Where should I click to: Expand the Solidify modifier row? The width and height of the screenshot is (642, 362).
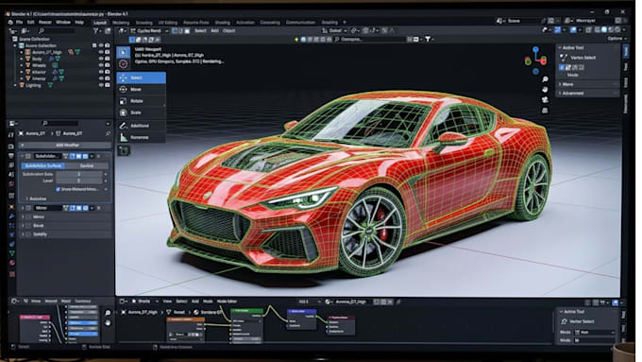(x=24, y=234)
